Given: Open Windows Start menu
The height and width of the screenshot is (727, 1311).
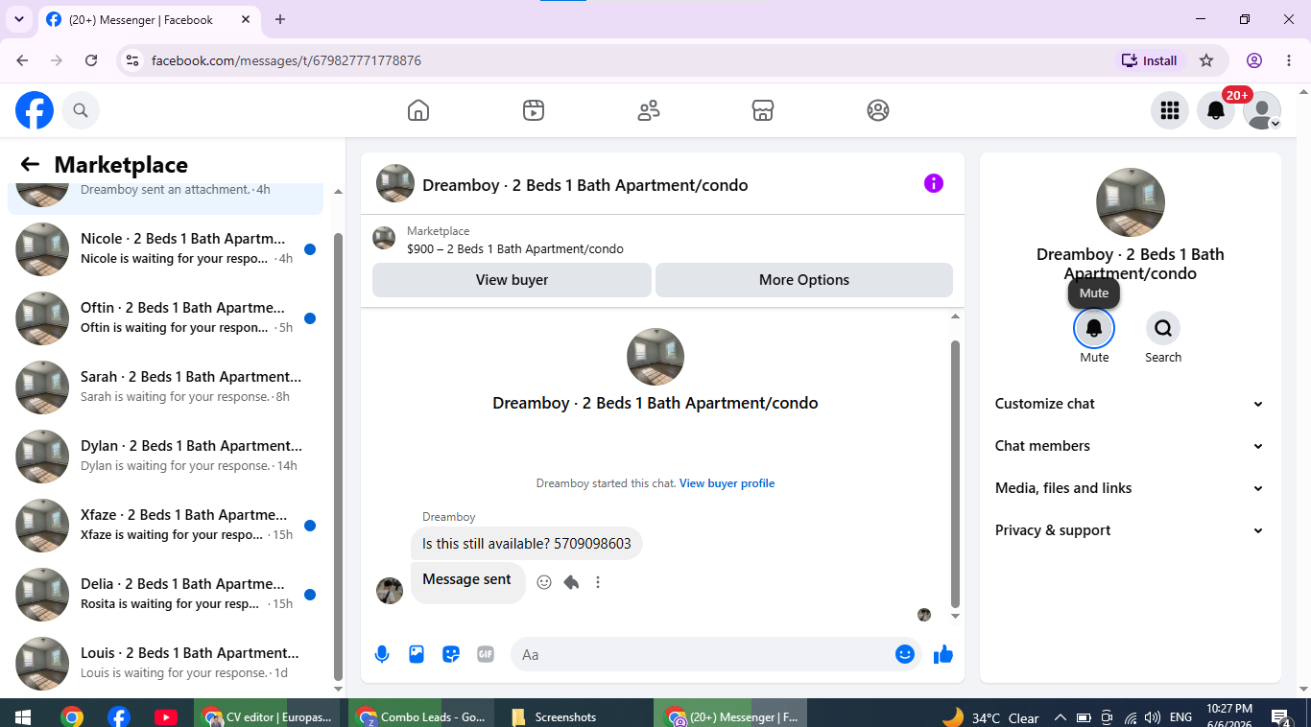Looking at the screenshot, I should coord(23,716).
